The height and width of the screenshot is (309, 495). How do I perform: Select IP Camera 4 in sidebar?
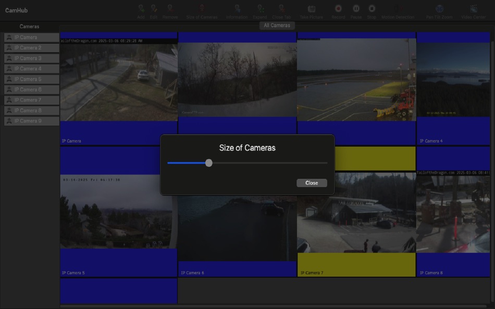(x=32, y=69)
